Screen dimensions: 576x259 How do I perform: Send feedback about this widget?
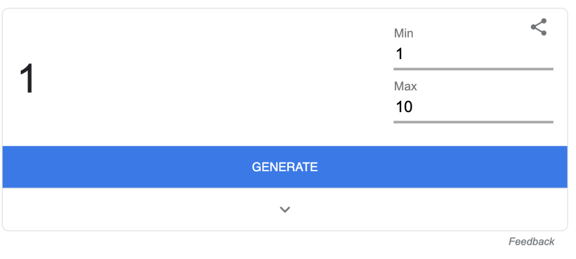click(x=531, y=242)
